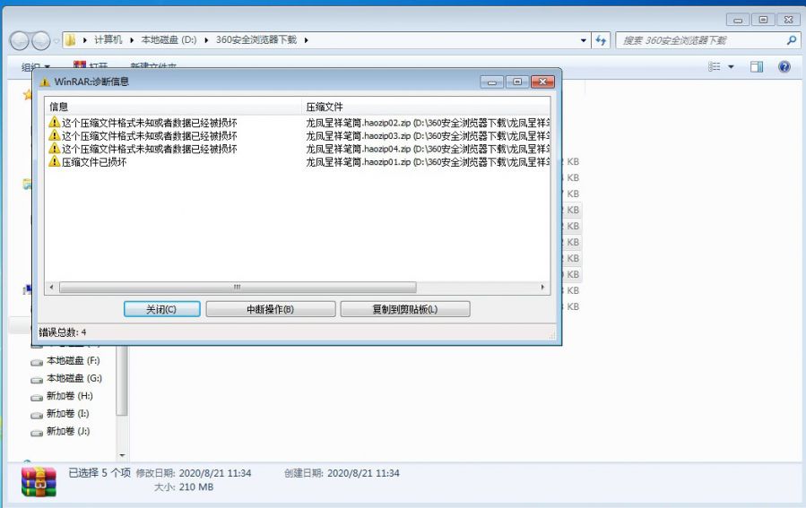
Task: Toggle the preview pane icon
Action: (757, 67)
